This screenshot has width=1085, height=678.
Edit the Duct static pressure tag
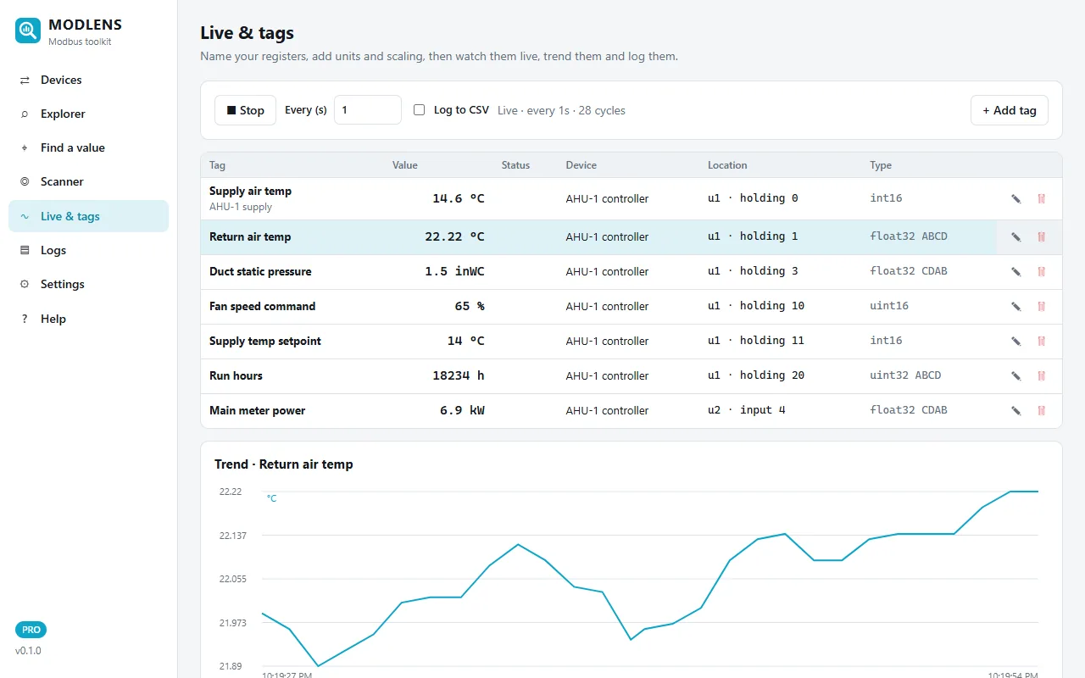point(1015,272)
